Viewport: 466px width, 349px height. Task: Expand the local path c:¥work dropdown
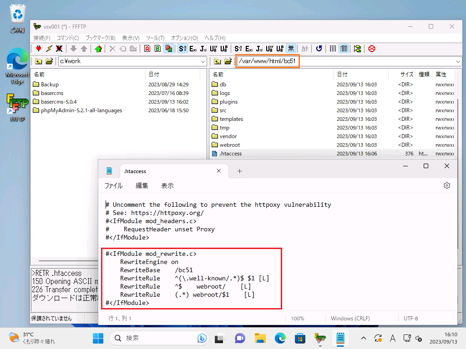tap(203, 61)
